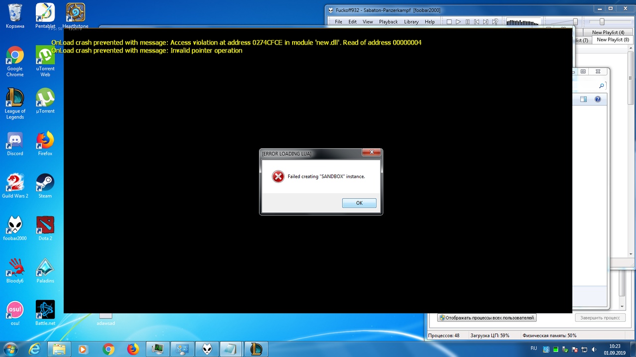Select the Paladins desktop shortcut

[x=45, y=270]
